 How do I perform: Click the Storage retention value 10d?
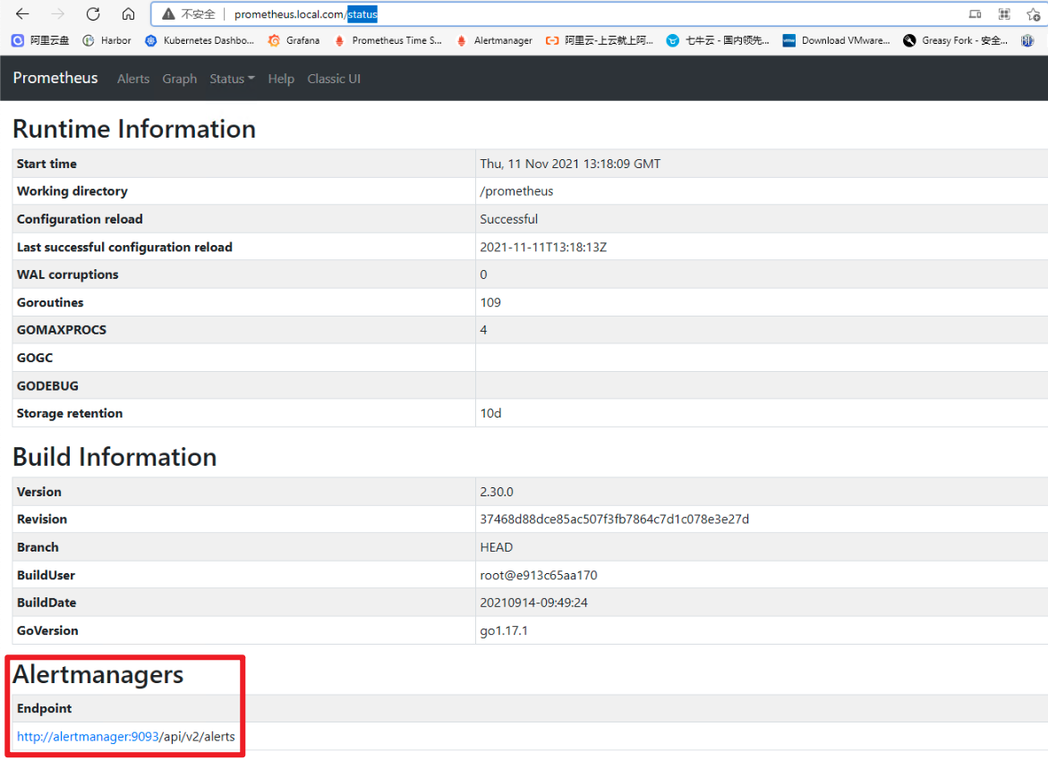[x=490, y=413]
